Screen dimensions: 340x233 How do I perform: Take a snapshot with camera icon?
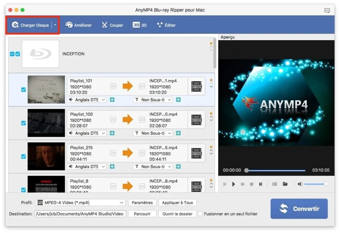tap(275, 184)
